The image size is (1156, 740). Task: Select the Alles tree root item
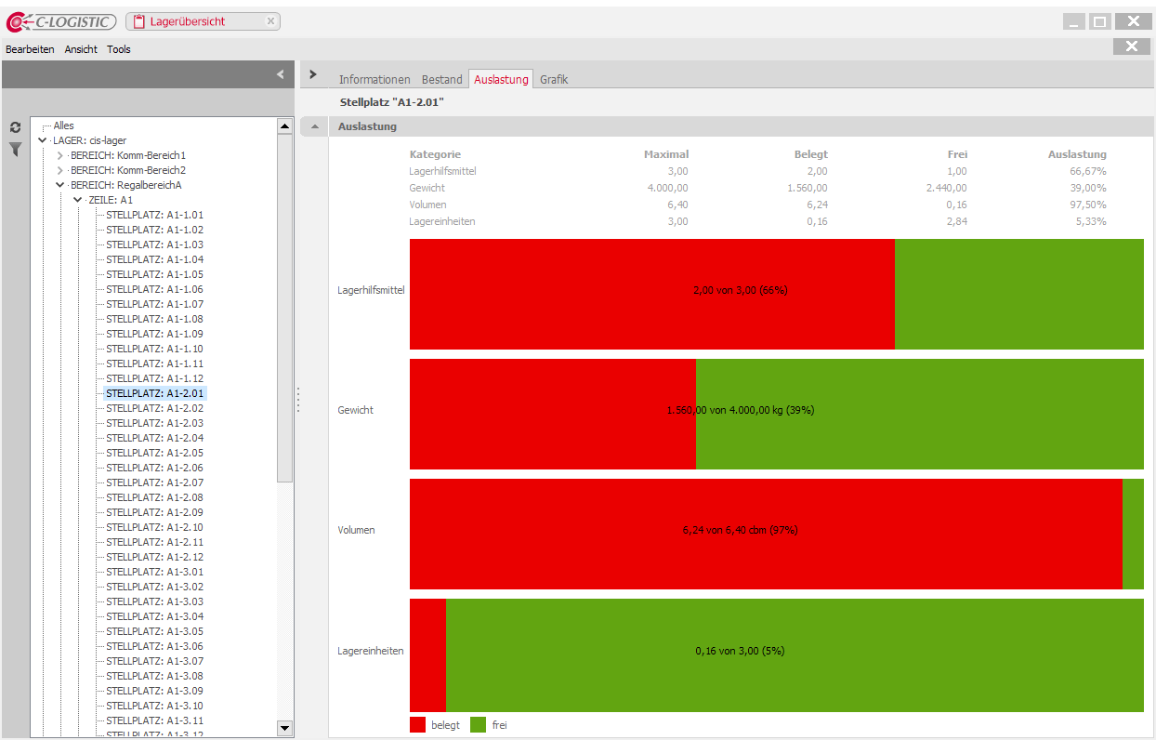point(63,126)
